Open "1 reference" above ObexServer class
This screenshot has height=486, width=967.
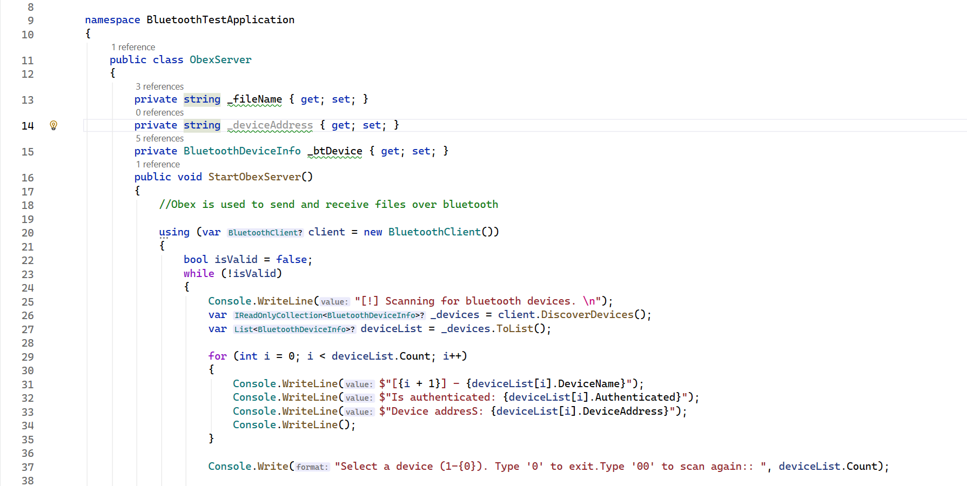tap(133, 47)
